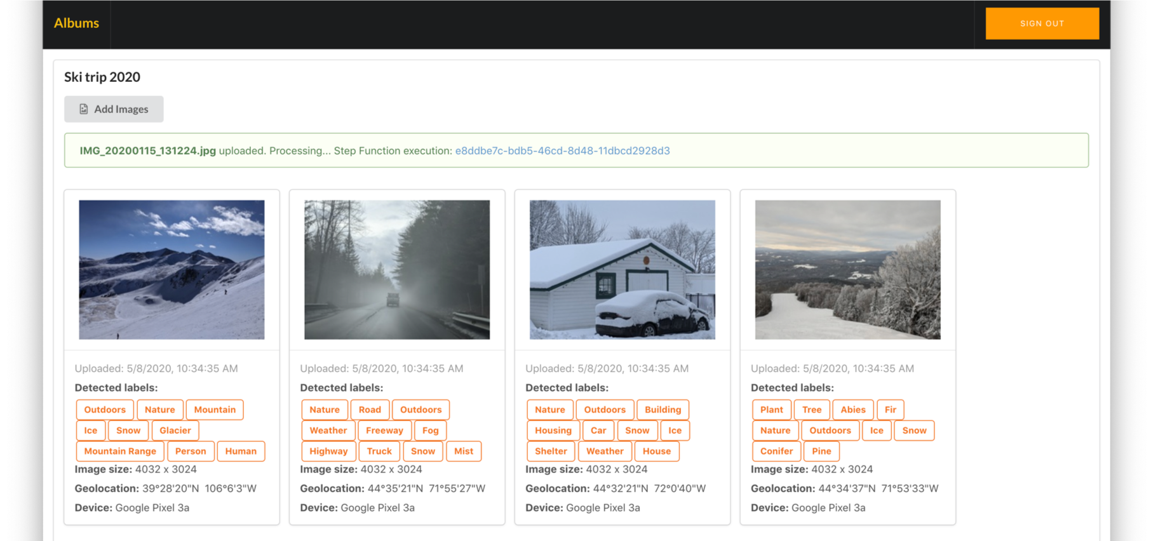The image size is (1151, 541).
Task: Click the Housing label tag
Action: (553, 431)
